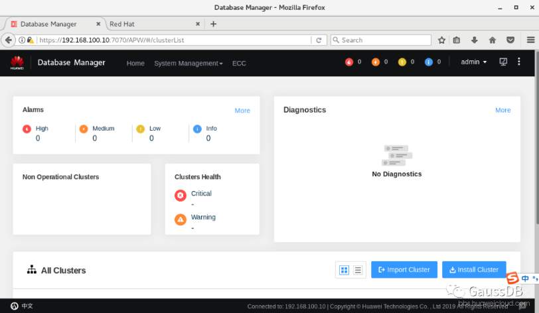
Task: Click the Low alarm yellow icon in Alarms card
Action: [x=140, y=129]
